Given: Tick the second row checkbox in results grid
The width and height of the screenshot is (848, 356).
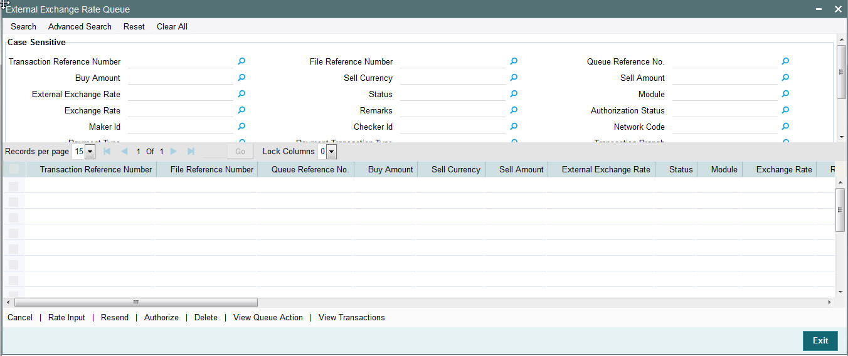Looking at the screenshot, I should pos(13,202).
